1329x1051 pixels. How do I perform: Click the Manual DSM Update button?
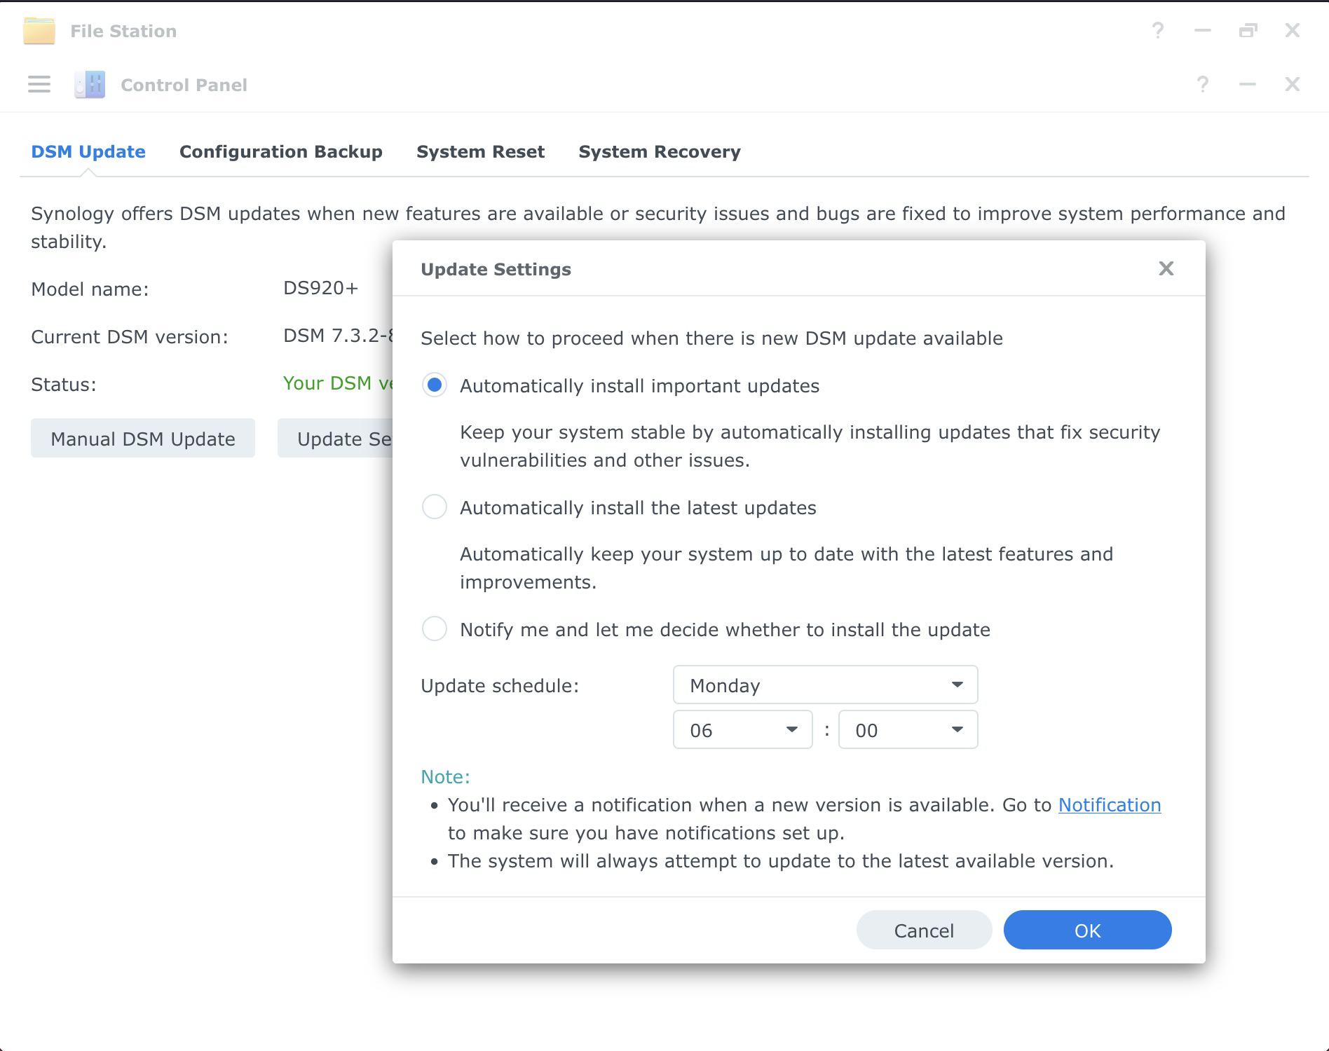(x=143, y=439)
